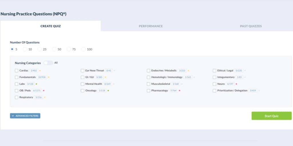Check the Cardiac category box
Image resolution: width=293 pixels, height=146 pixels.
tap(16, 70)
